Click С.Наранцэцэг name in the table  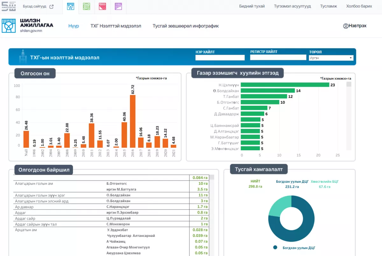point(117,207)
